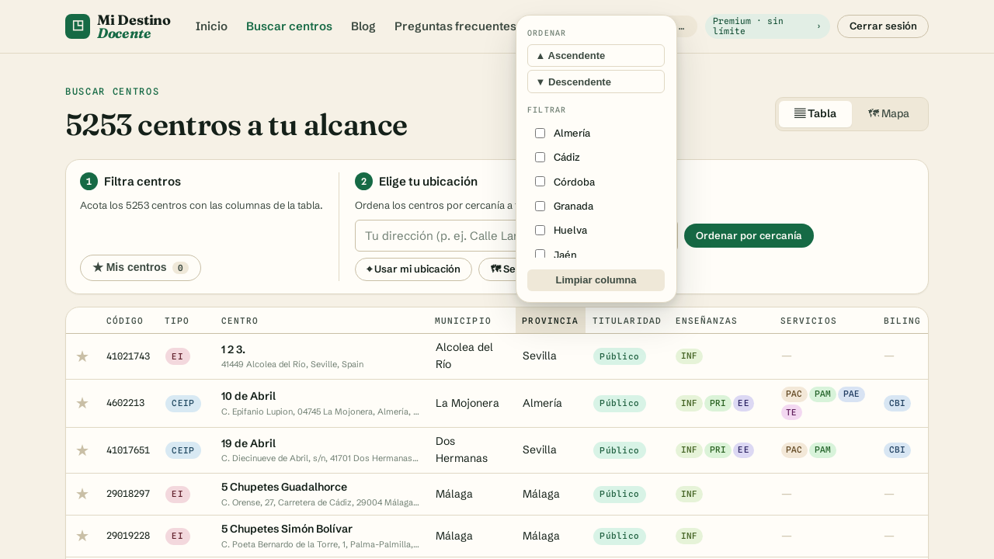Click TE service badge in 10 de Abril row
Screen dimensions: 994x559
pyautogui.click(x=791, y=412)
